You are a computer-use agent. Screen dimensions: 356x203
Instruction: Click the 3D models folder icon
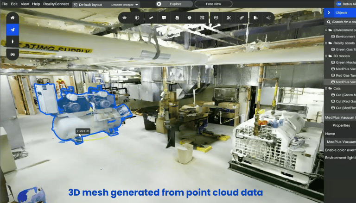pos(330,56)
